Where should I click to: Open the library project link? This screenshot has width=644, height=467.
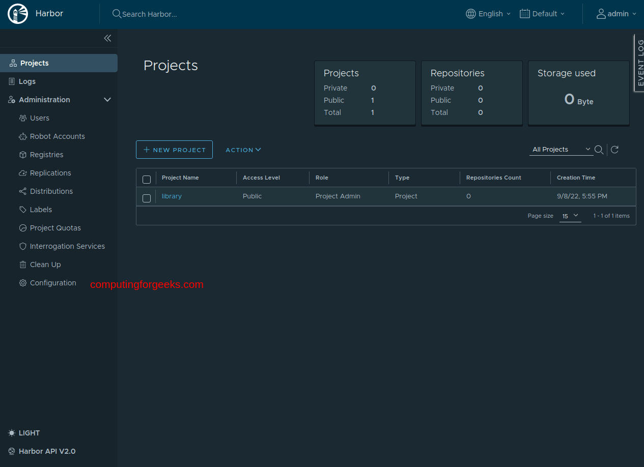click(x=172, y=196)
